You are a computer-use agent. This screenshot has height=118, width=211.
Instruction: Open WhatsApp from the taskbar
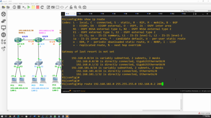55,116
